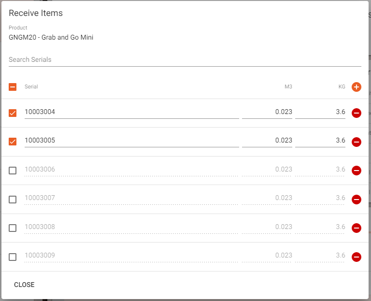Remove serial 10003009 via its red minus icon
This screenshot has width=371, height=301.
(357, 257)
